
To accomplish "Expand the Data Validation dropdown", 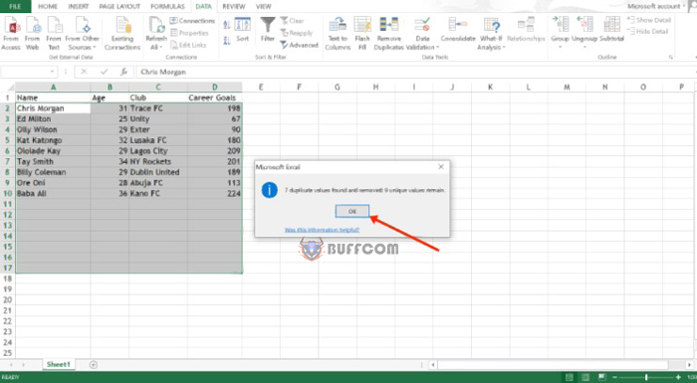I will tap(437, 47).
